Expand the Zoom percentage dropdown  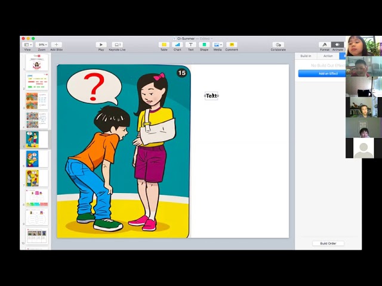tap(43, 45)
